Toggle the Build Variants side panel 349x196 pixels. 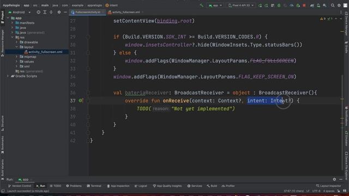[x=2, y=169]
